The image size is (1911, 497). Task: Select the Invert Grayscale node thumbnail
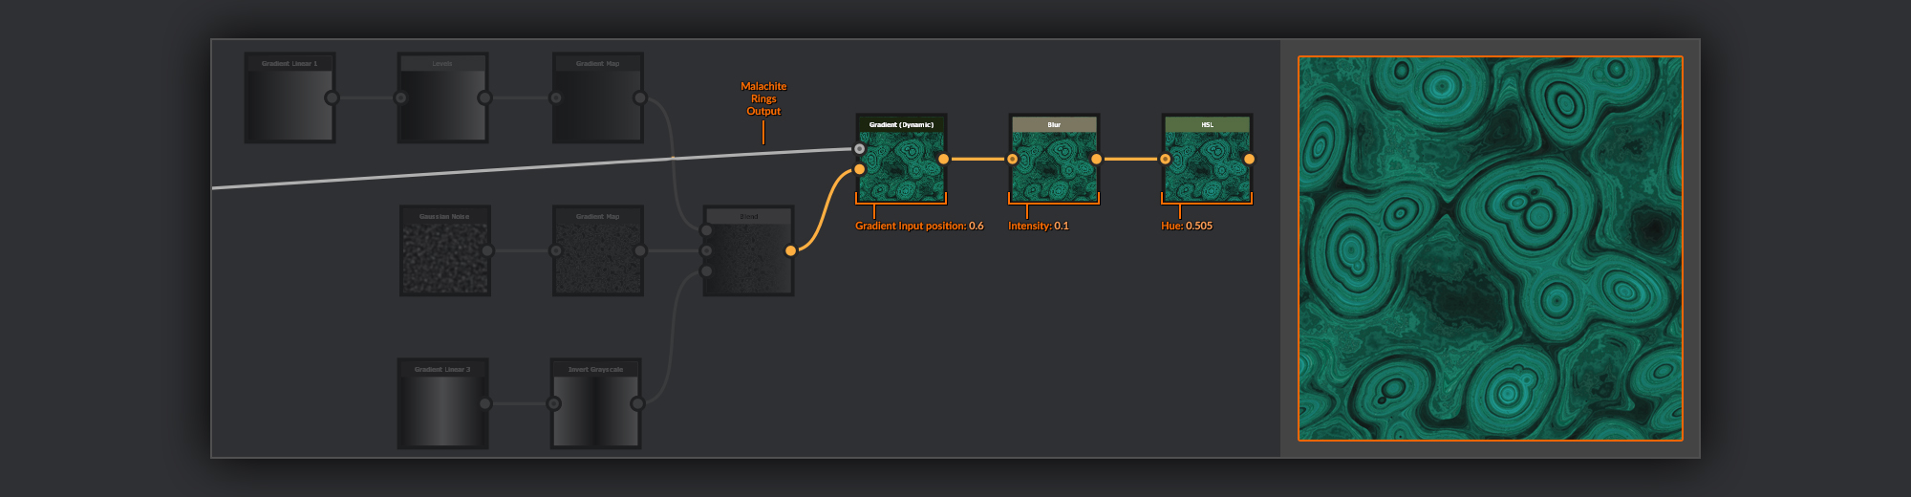tap(596, 411)
